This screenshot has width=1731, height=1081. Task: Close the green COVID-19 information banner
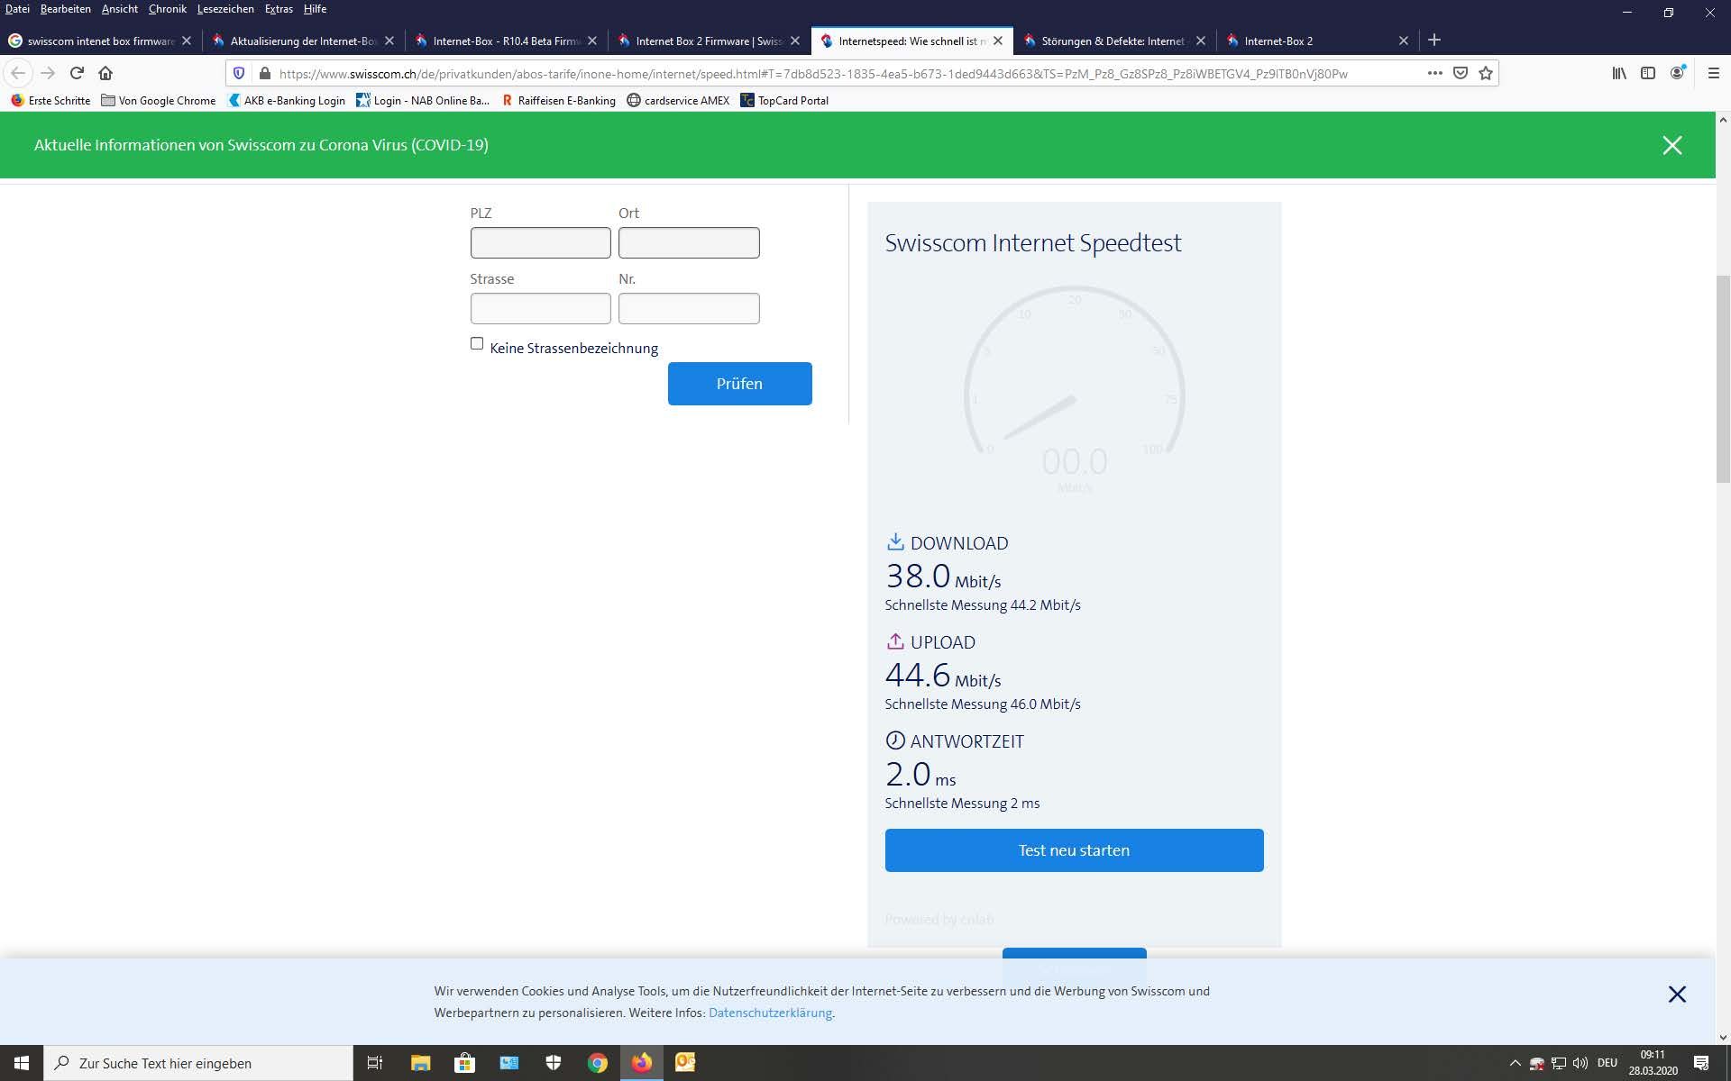pyautogui.click(x=1672, y=145)
